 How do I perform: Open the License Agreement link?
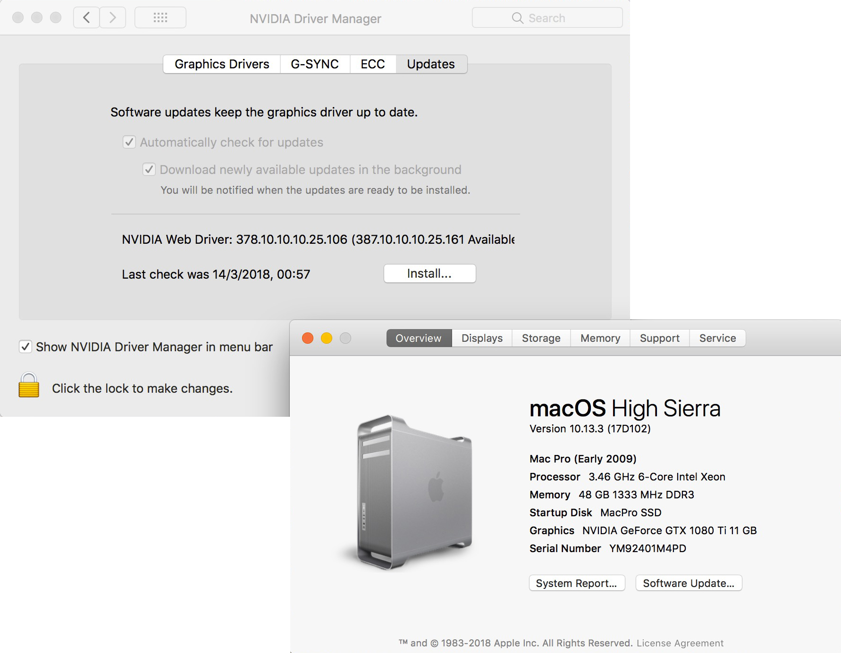pyautogui.click(x=680, y=643)
